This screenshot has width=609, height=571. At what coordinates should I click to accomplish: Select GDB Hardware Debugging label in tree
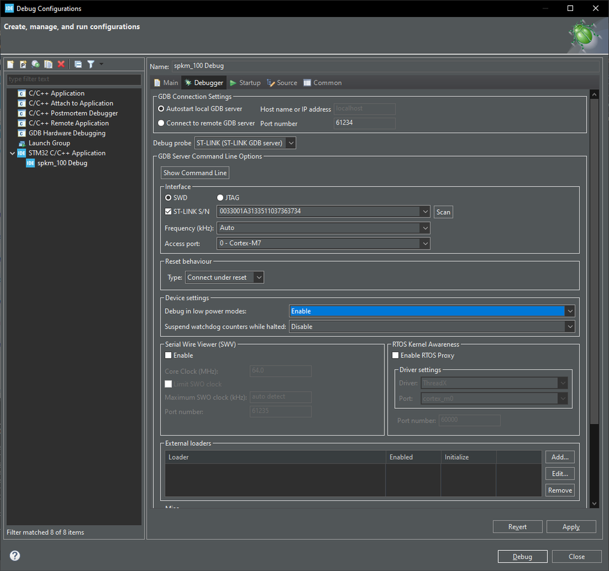[67, 133]
